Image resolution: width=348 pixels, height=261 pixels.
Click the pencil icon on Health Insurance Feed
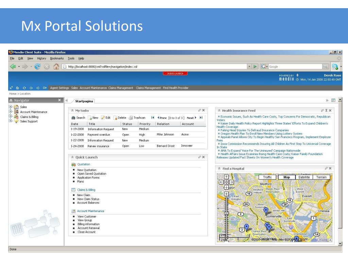click(322, 110)
